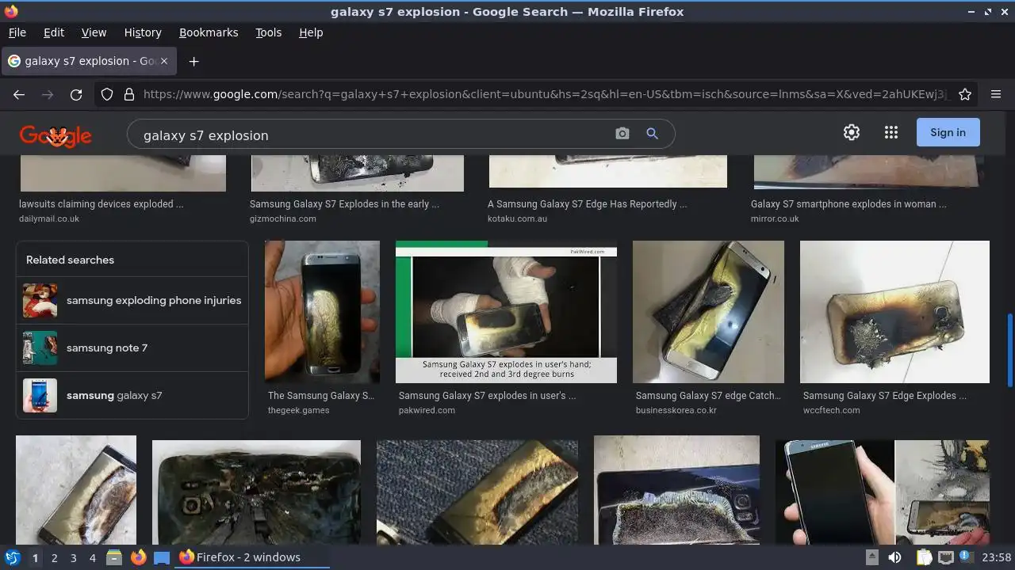Open Google settings gear
Screen dimensions: 1015x570
pyautogui.click(x=852, y=132)
